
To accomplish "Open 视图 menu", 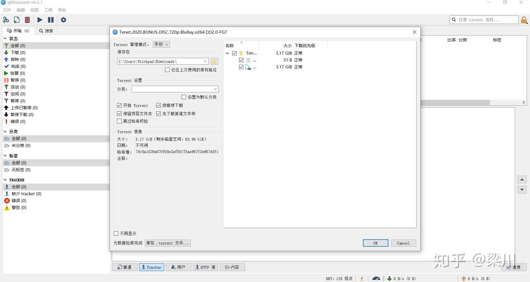I will click(35, 10).
